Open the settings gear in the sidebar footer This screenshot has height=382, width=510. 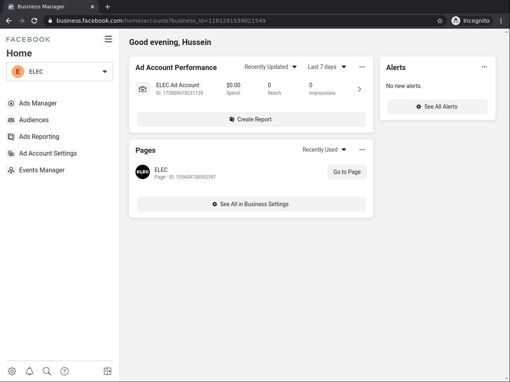(12, 371)
